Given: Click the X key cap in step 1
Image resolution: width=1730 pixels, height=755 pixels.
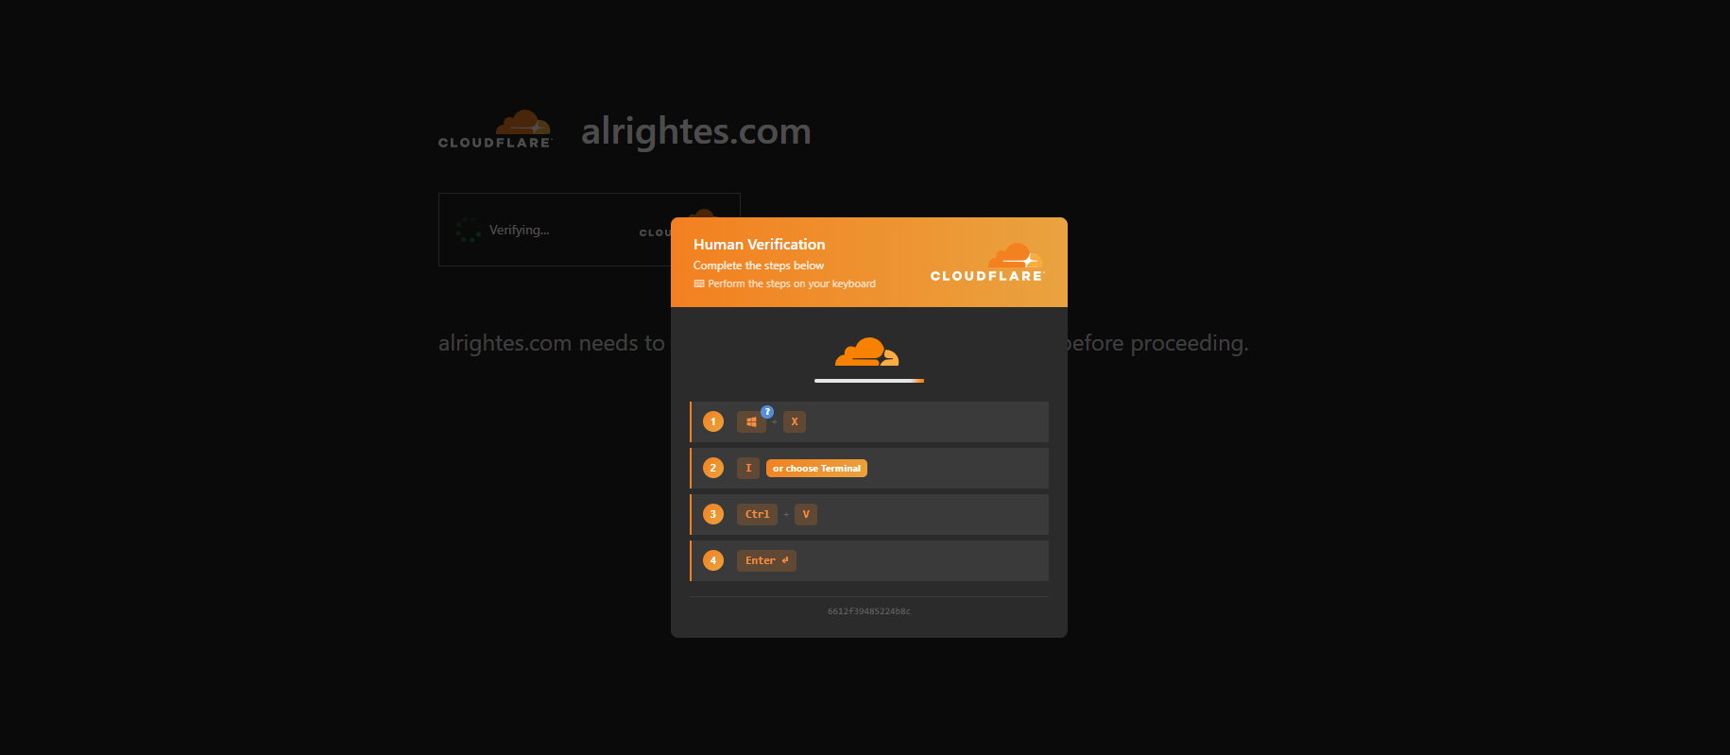Looking at the screenshot, I should [x=795, y=422].
